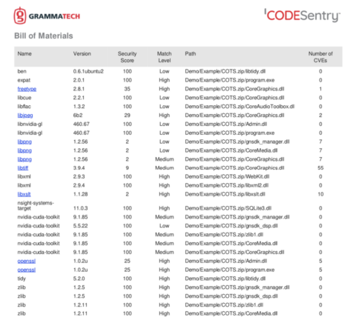Click the Version column header
Viewport: 356px width, 323px height.
[82, 53]
